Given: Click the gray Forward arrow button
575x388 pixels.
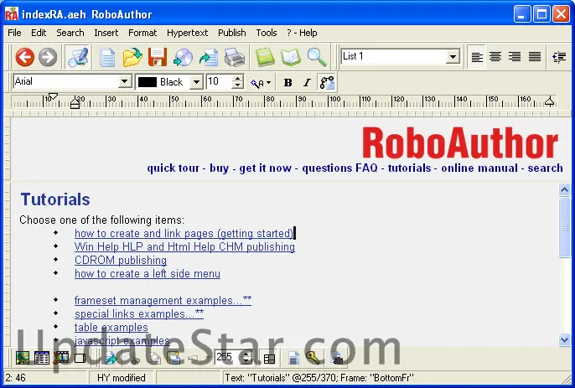Looking at the screenshot, I should coord(48,57).
